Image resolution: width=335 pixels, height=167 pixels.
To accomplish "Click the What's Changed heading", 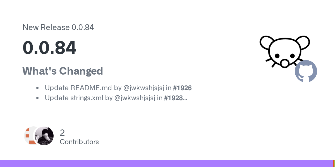I will tap(63, 71).
